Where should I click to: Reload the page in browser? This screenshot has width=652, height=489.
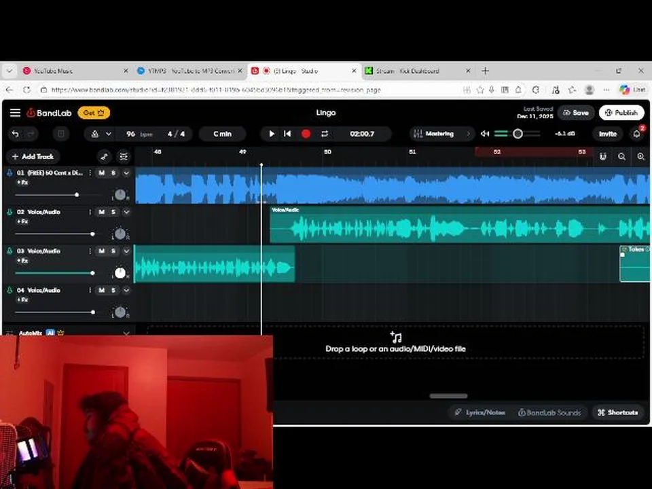[26, 90]
